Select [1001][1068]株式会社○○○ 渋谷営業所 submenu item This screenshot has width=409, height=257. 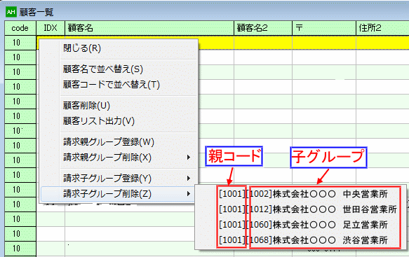point(300,239)
